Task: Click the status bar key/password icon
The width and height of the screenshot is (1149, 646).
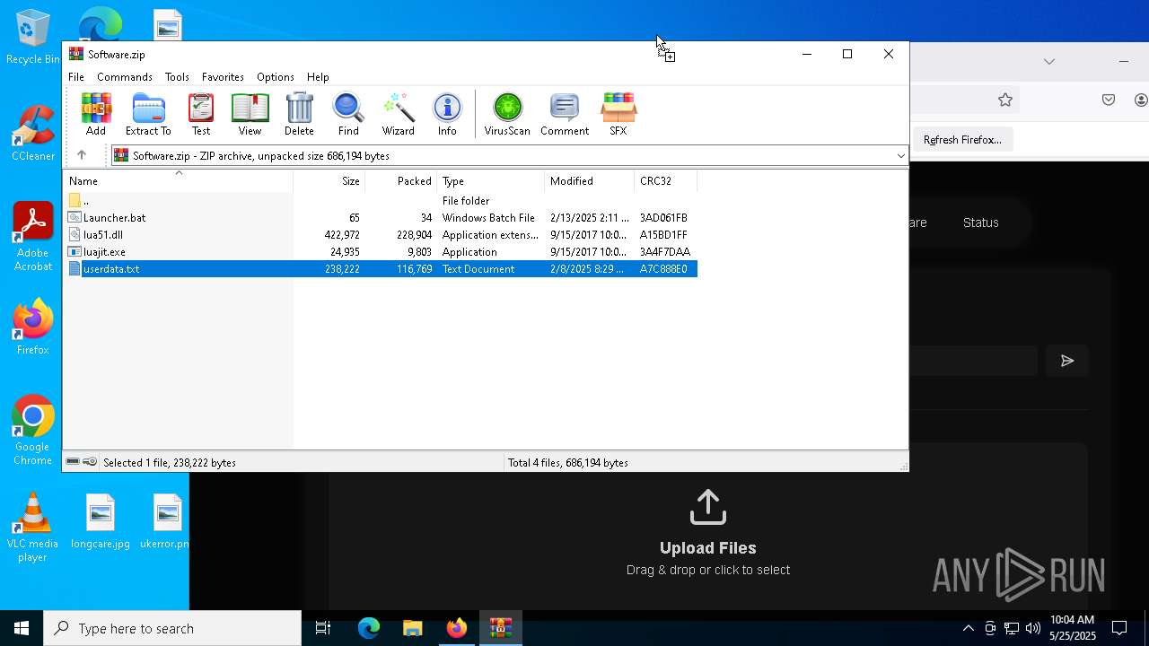Action: pyautogui.click(x=90, y=462)
